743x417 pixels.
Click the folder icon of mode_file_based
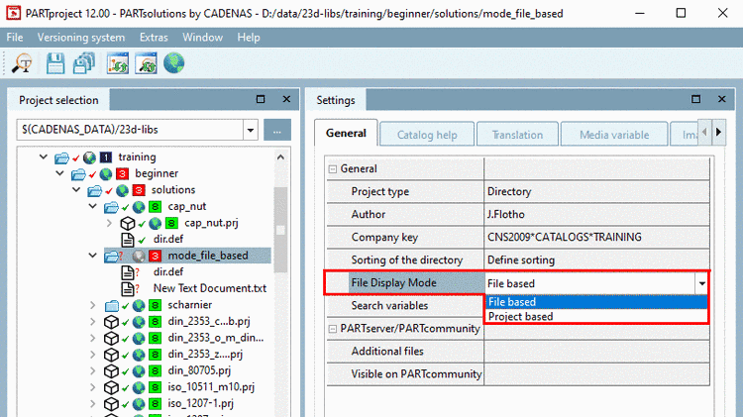[x=111, y=257]
